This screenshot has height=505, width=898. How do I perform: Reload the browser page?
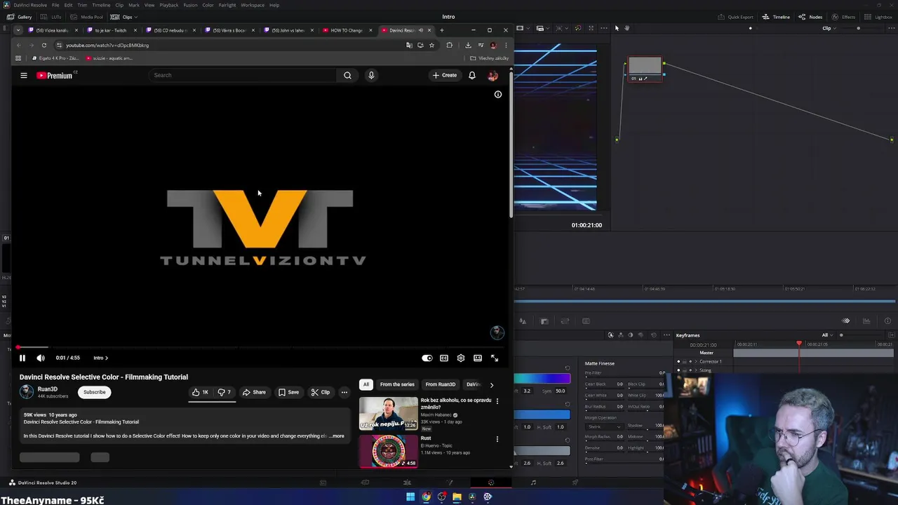click(43, 45)
